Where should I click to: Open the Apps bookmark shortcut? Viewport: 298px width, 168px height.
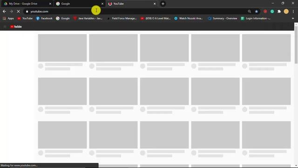coord(8,18)
